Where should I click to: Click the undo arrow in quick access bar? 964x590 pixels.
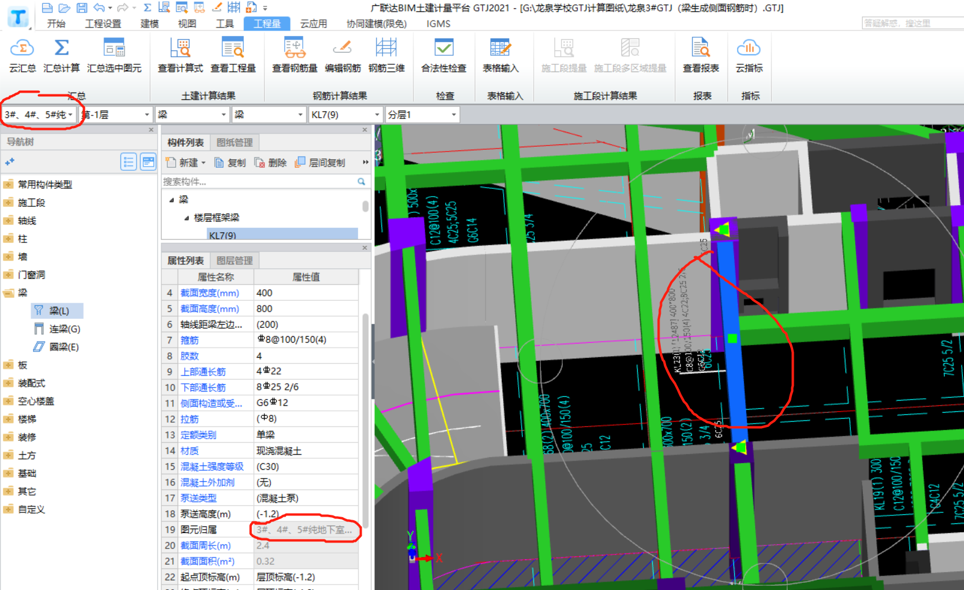coord(99,8)
